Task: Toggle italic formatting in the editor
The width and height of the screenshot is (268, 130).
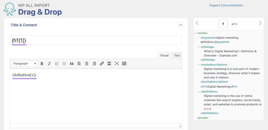Action: [x=49, y=64]
